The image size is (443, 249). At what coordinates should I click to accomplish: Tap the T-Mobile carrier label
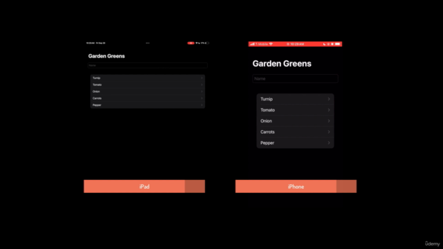pyautogui.click(x=262, y=44)
